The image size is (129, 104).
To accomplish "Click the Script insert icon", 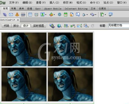I will 92,14.
